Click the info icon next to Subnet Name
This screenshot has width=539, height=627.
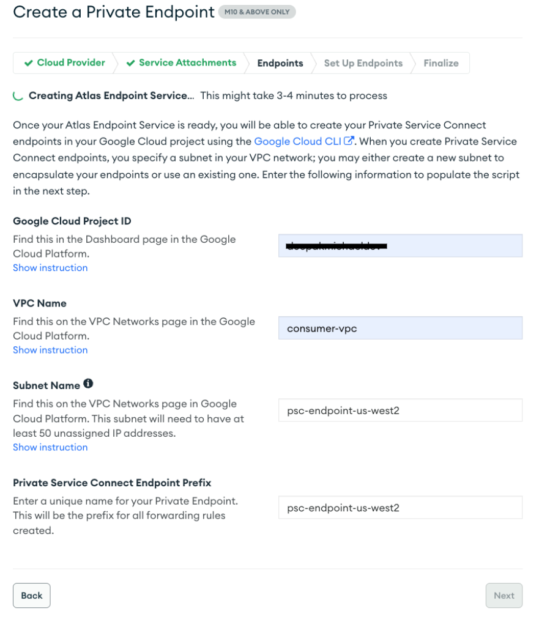coord(88,384)
